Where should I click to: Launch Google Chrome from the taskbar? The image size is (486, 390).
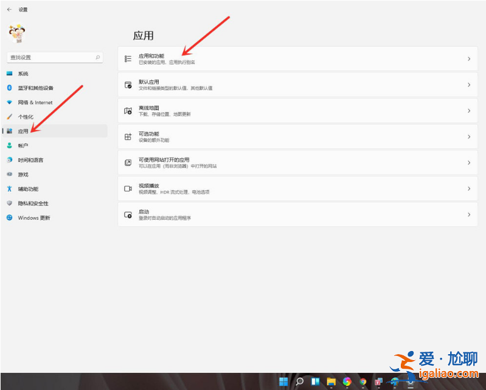click(x=363, y=381)
